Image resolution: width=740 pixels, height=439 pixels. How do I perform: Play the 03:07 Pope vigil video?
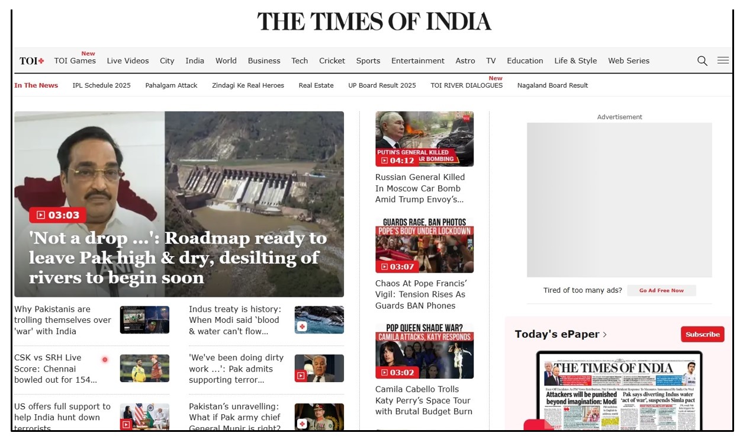397,267
